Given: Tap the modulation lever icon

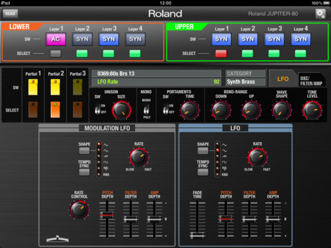Looking at the screenshot, I should coord(57,239).
